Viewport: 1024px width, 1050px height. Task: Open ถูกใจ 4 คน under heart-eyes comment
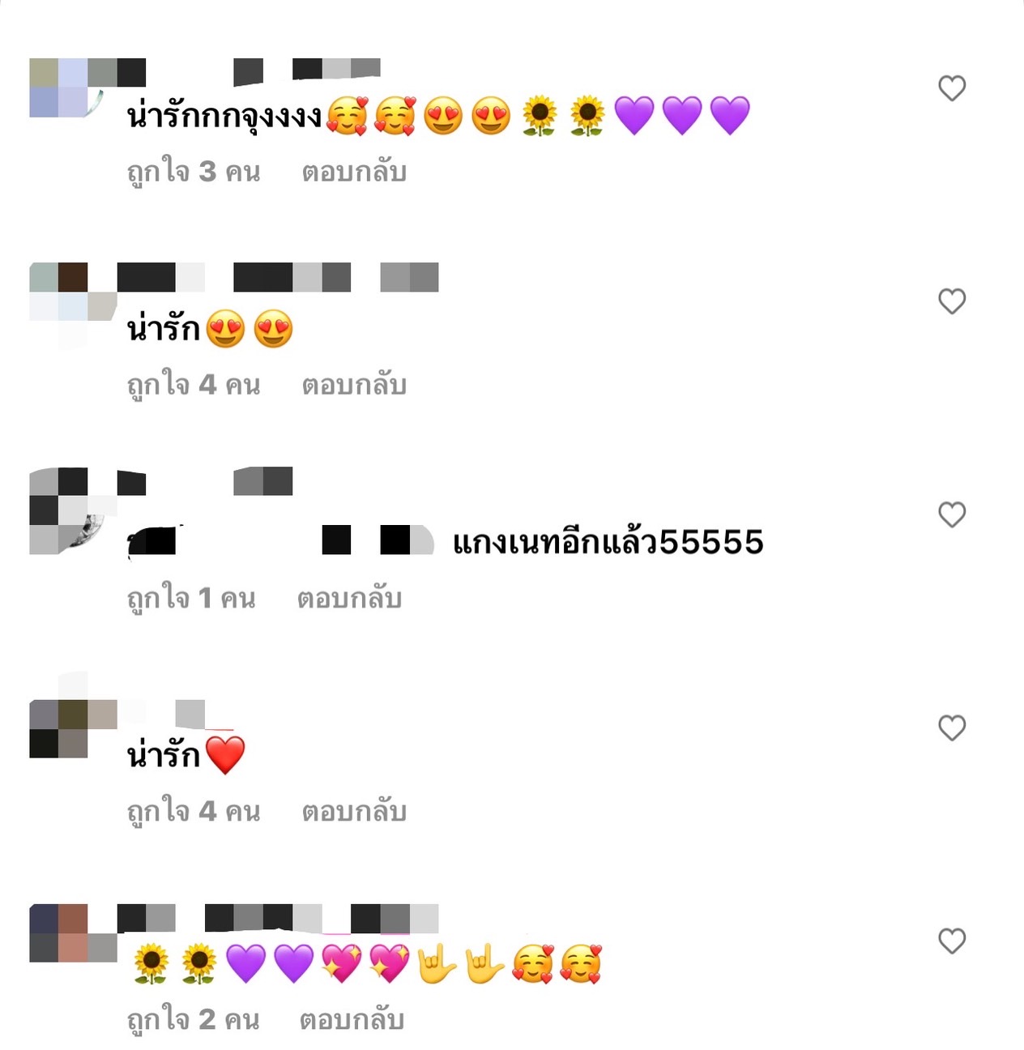tap(194, 385)
